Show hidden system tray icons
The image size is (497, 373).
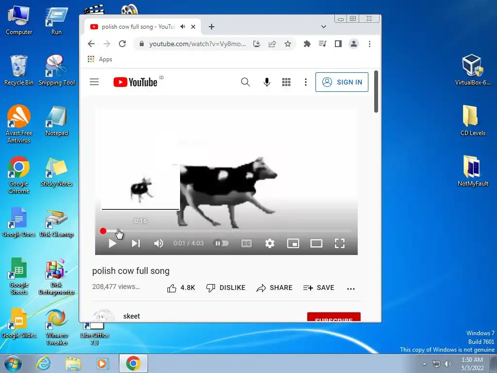point(424,364)
